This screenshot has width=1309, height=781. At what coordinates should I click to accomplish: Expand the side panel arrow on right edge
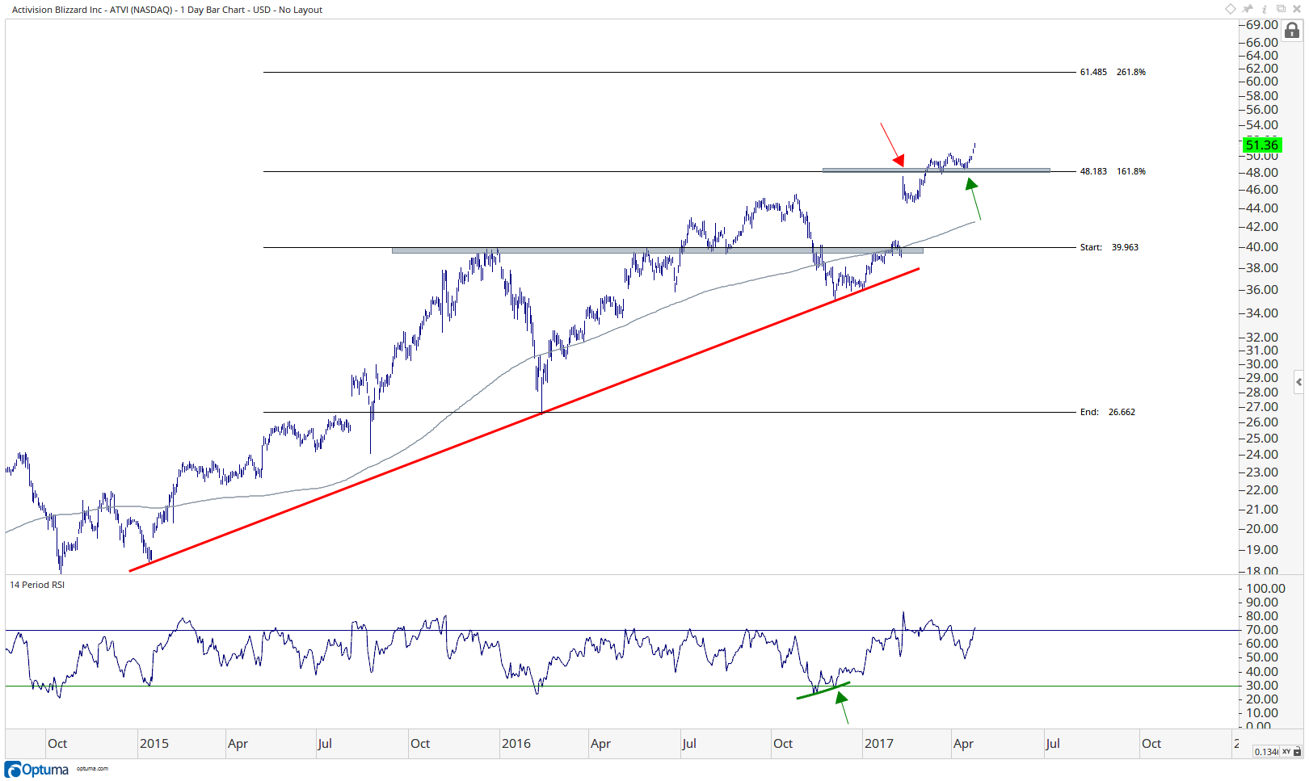1298,382
